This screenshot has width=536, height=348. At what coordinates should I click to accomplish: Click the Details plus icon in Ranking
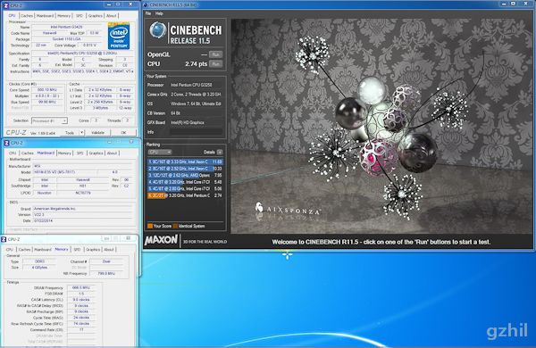(x=220, y=152)
